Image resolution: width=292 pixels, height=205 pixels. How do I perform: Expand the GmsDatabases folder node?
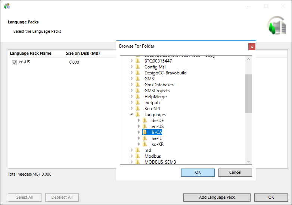pyautogui.click(x=131, y=85)
